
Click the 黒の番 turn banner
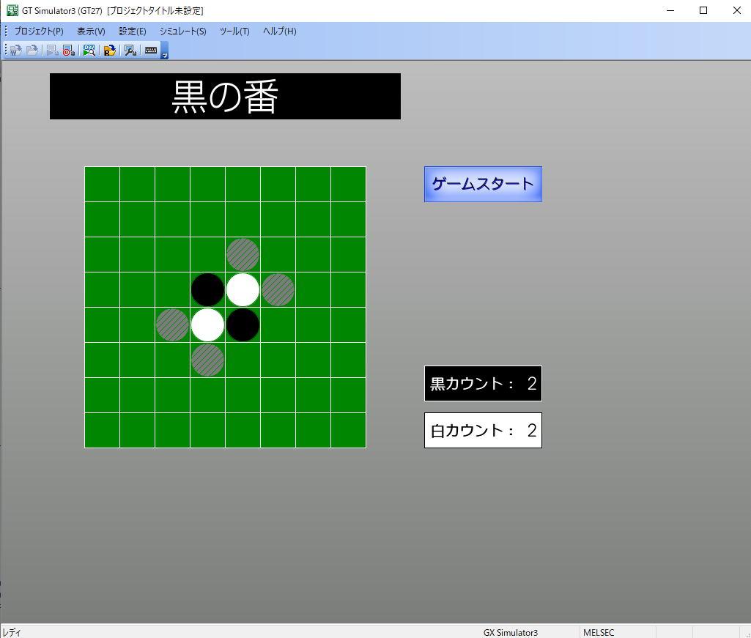[225, 96]
